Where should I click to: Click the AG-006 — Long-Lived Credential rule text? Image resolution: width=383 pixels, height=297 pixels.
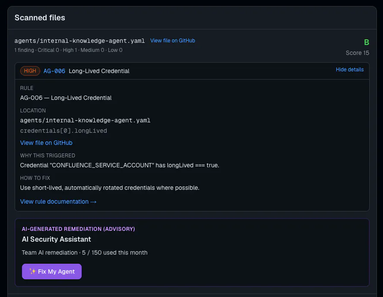[66, 98]
